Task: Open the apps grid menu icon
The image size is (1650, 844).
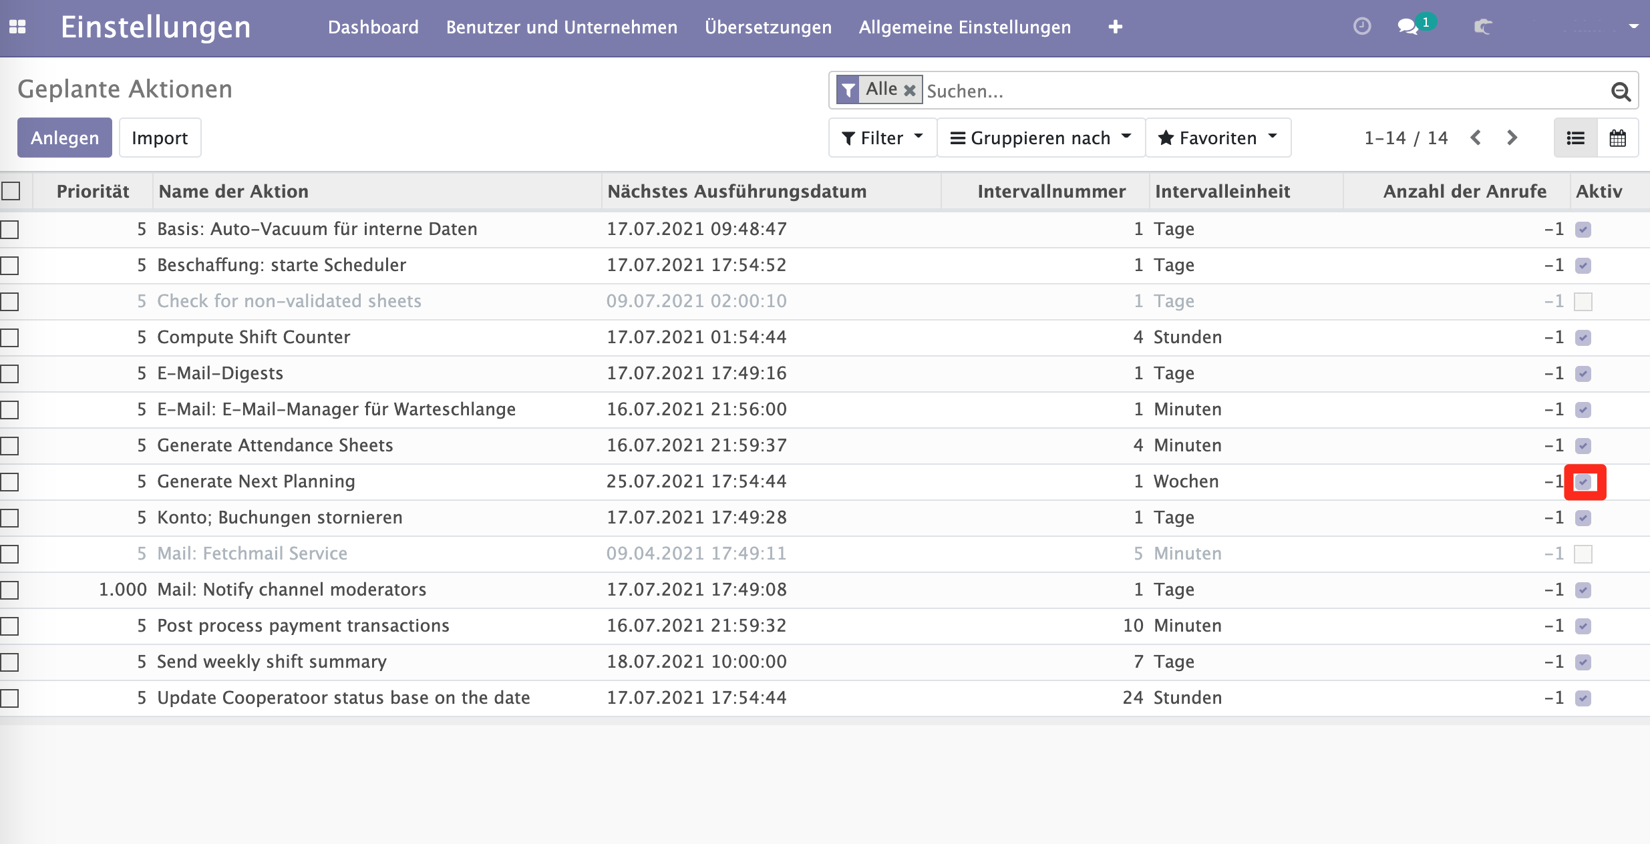Action: 17,27
